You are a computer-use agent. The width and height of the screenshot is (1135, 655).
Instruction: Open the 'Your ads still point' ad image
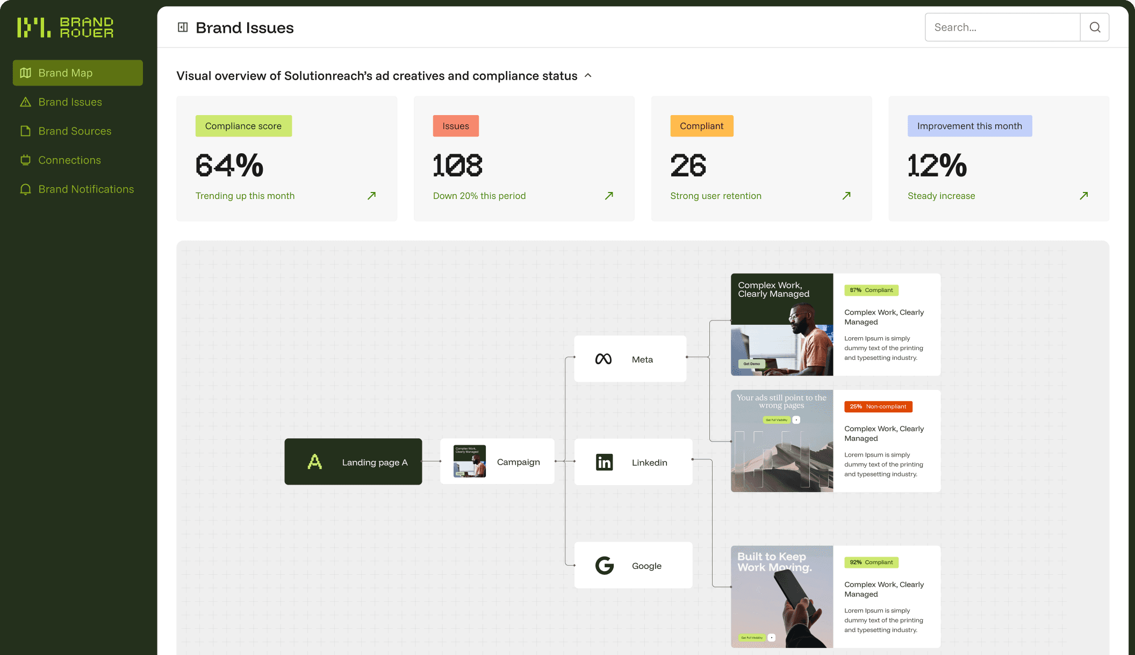click(x=782, y=441)
